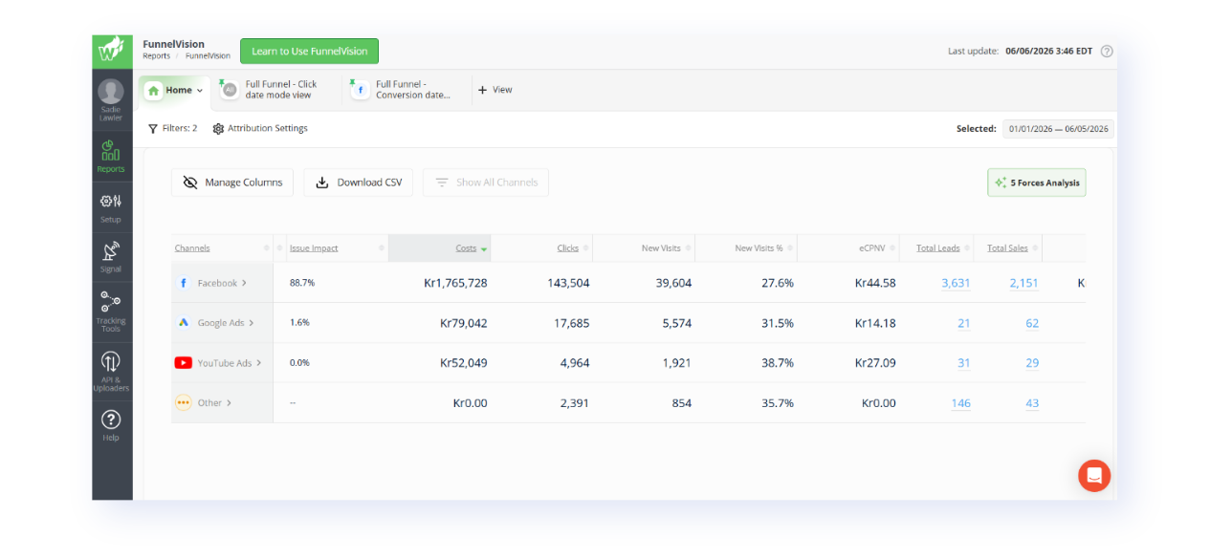Click the drag handle on Channels column
The width and height of the screenshot is (1232, 559).
coord(266,248)
